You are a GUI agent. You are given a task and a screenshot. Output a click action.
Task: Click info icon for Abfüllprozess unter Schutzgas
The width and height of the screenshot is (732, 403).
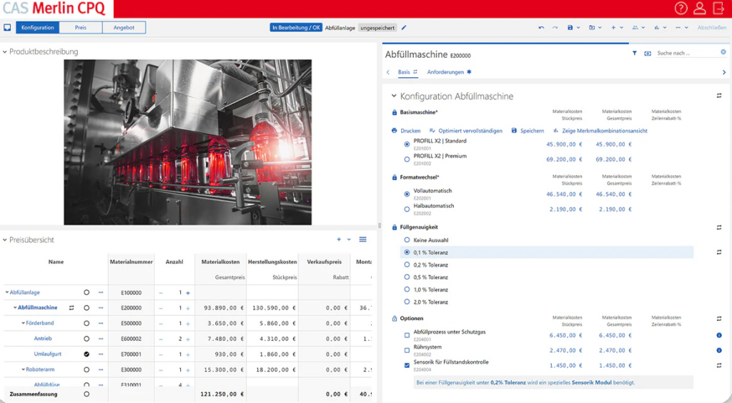coord(719,335)
